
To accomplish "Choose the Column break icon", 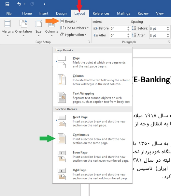I will coord(62,80).
